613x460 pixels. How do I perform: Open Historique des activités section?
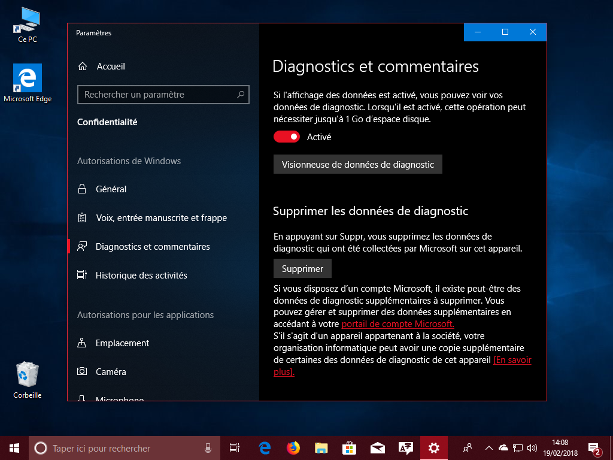coord(141,276)
